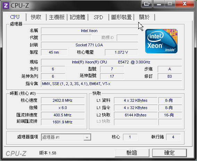
Task: Click the CPU-Z app icon in title bar
Action: point(6,6)
